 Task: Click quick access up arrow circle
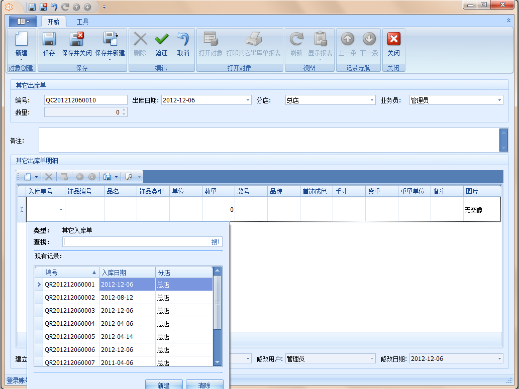[76, 7]
